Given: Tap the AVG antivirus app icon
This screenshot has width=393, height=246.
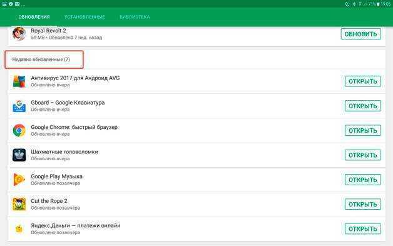Looking at the screenshot, I should click(19, 81).
